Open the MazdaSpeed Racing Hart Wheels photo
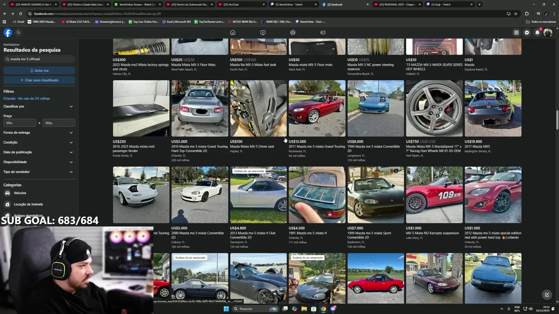This screenshot has width=559, height=314. pos(434,108)
